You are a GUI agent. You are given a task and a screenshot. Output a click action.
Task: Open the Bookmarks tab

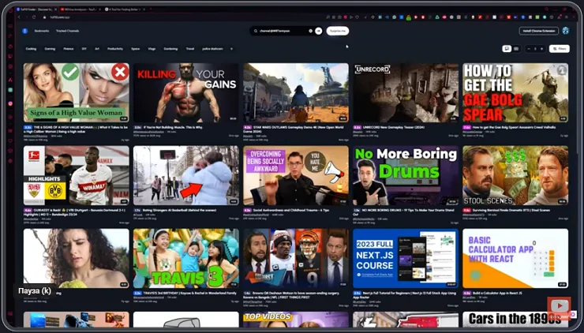41,31
